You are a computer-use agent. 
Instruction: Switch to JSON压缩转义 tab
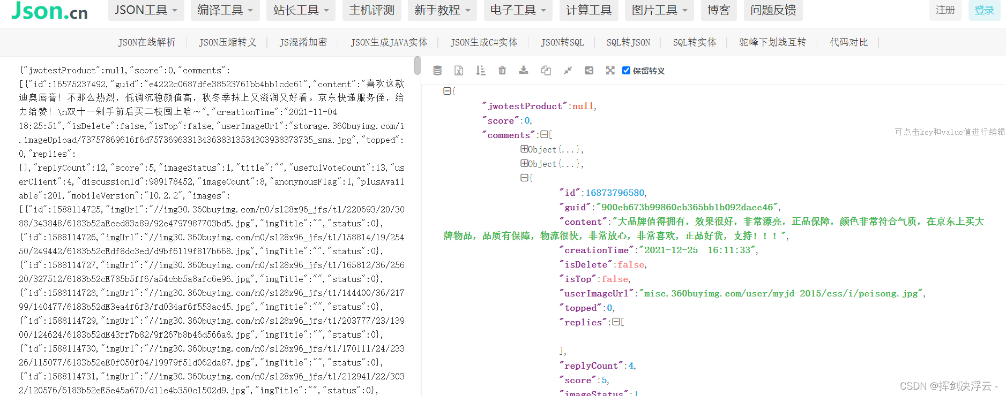228,42
